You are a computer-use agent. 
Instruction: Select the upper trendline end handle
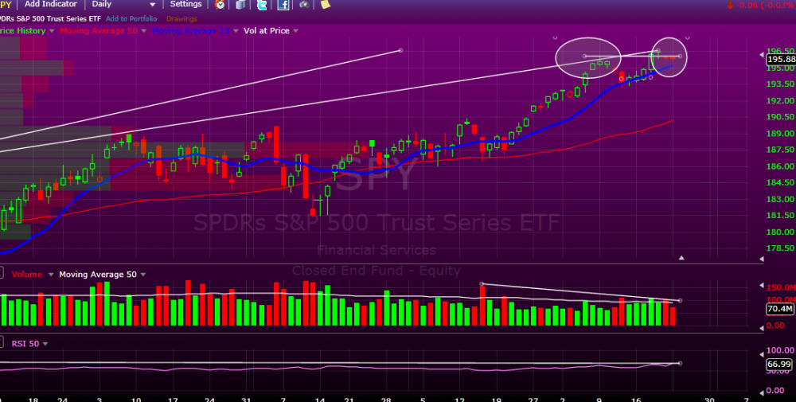coord(400,50)
